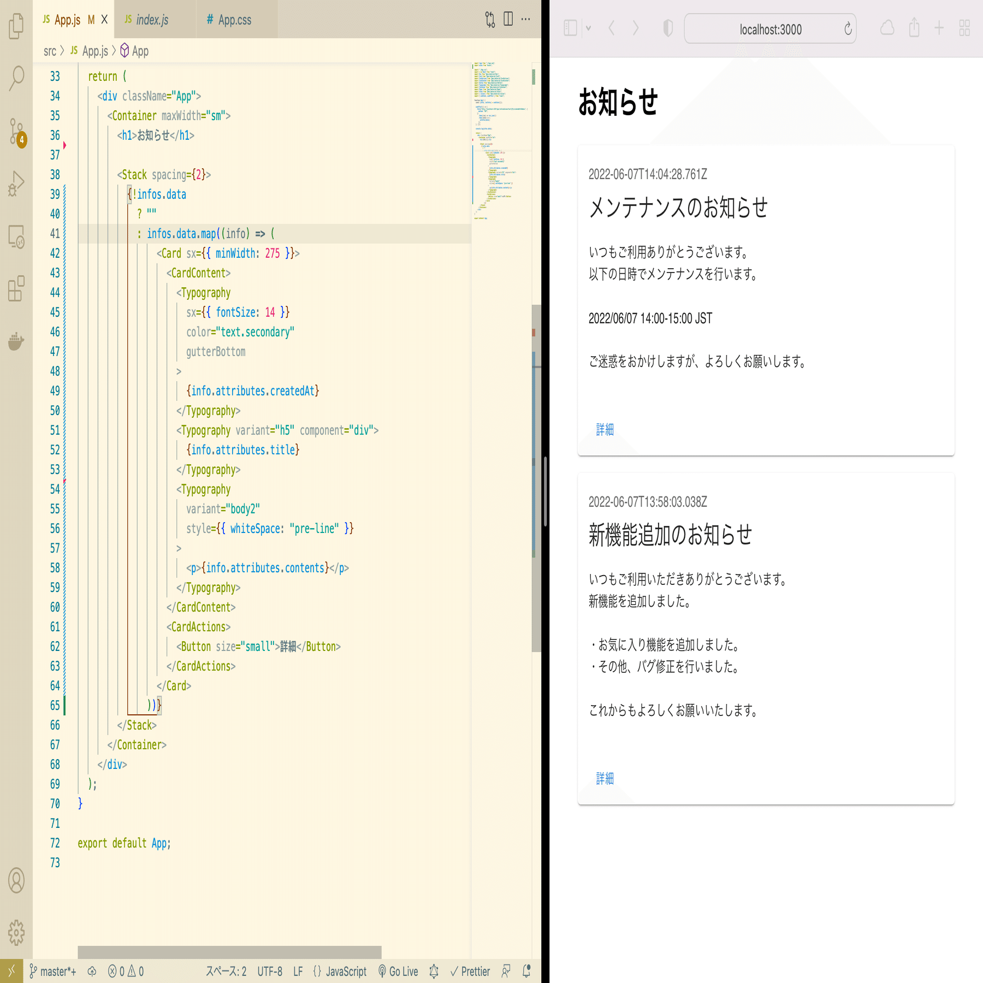This screenshot has width=983, height=983.
Task: Open the Search panel in the sidebar
Action: (16, 78)
